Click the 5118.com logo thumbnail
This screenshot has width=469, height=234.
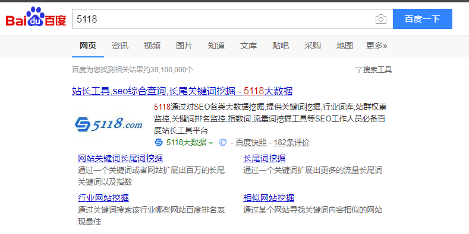(108, 124)
